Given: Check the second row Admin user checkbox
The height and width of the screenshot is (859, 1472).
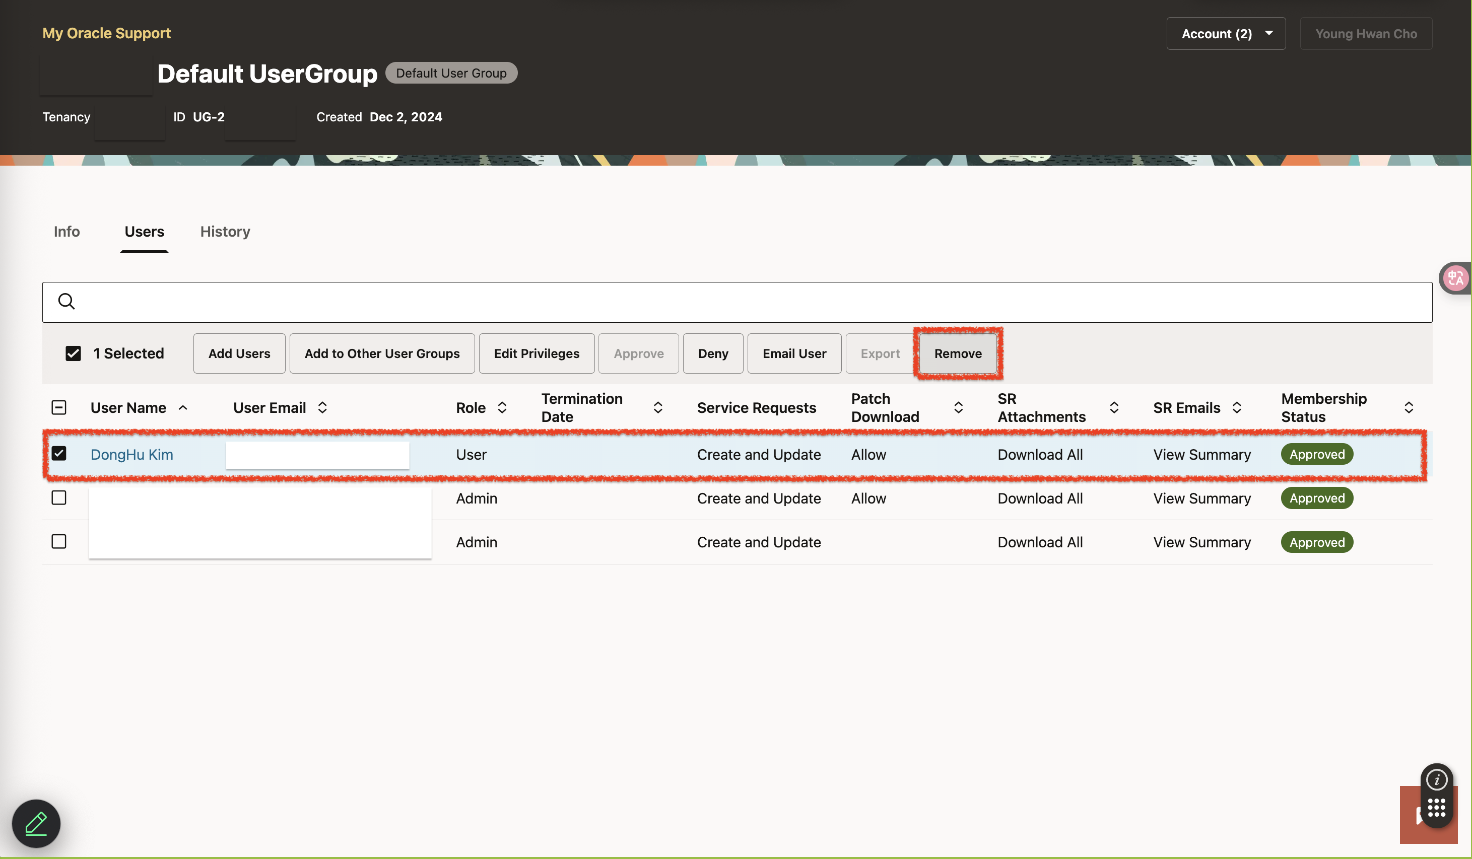Looking at the screenshot, I should (x=59, y=498).
